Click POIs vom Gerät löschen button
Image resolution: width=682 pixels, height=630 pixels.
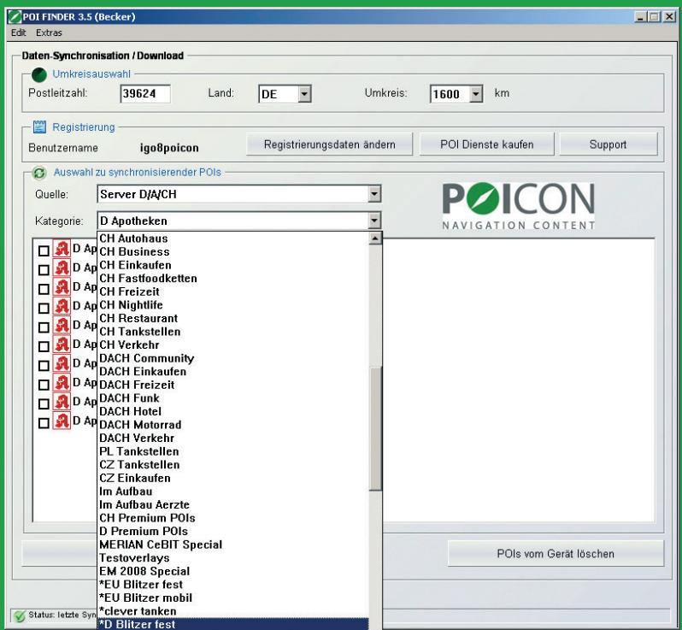coord(556,553)
